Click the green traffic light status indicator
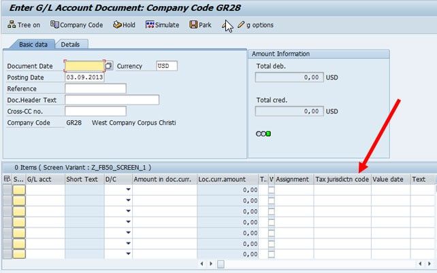 pyautogui.click(x=268, y=134)
